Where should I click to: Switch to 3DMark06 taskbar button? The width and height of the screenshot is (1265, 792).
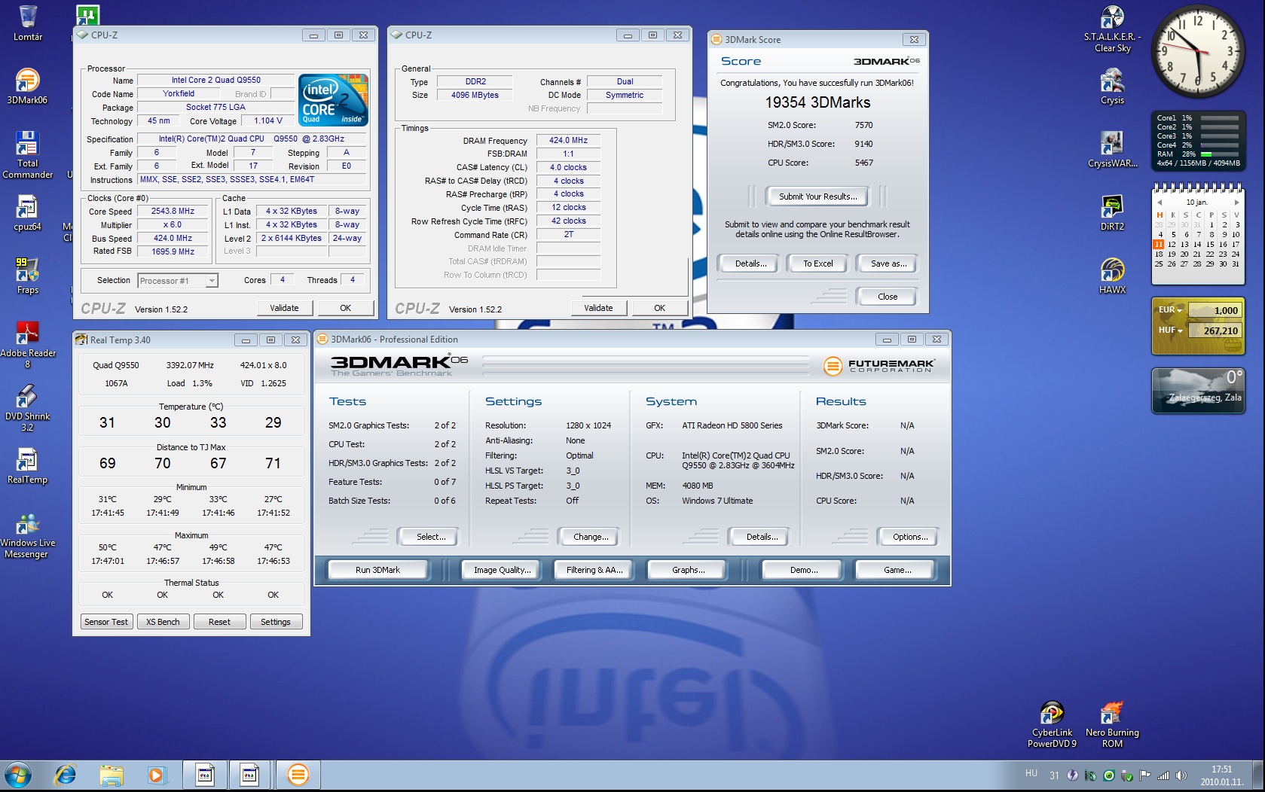pyautogui.click(x=298, y=775)
